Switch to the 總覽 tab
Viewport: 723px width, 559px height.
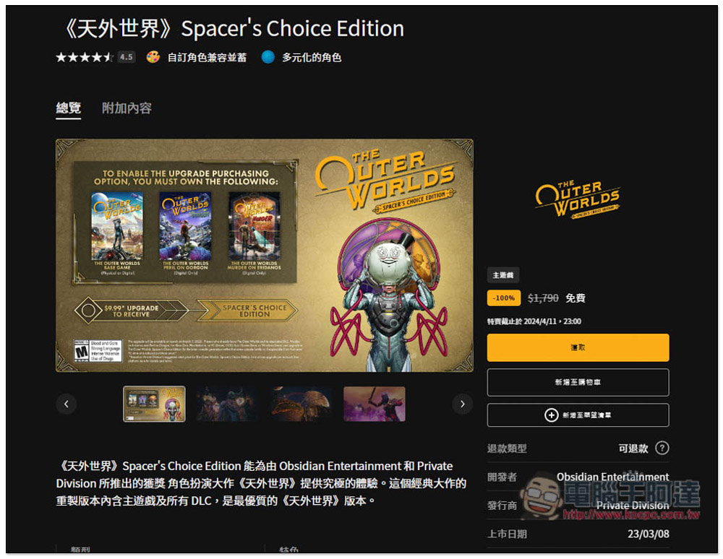tap(68, 108)
